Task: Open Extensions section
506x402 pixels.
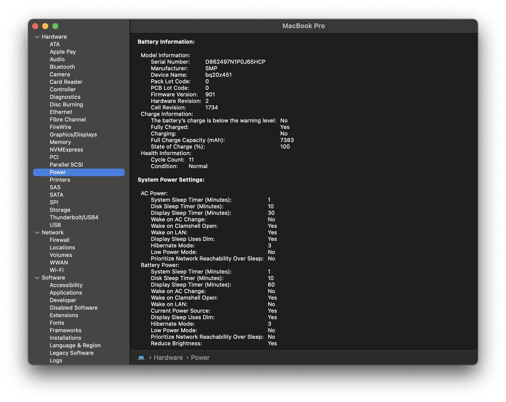Action: (64, 315)
